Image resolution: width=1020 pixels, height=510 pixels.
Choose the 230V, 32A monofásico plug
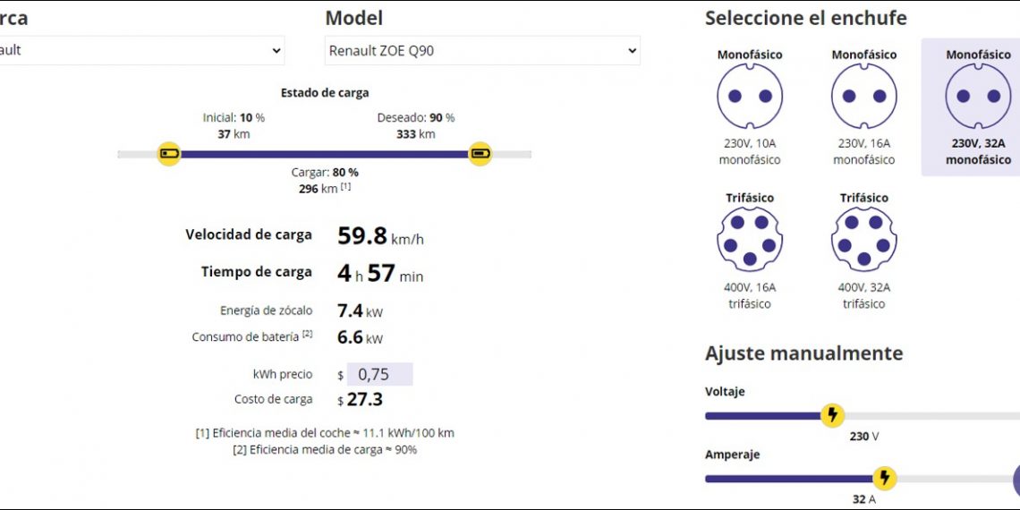tap(977, 97)
